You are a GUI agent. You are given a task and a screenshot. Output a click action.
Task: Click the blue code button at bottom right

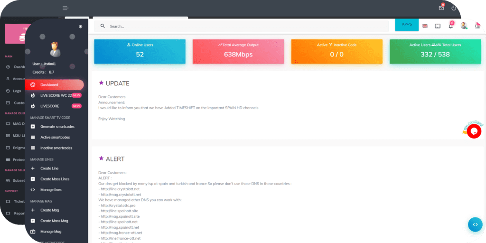coord(475,224)
